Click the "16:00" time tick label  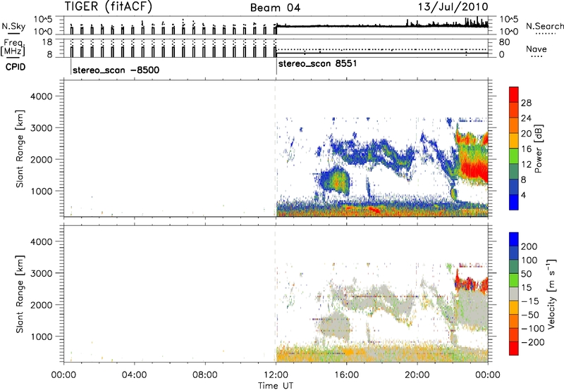pos(346,375)
